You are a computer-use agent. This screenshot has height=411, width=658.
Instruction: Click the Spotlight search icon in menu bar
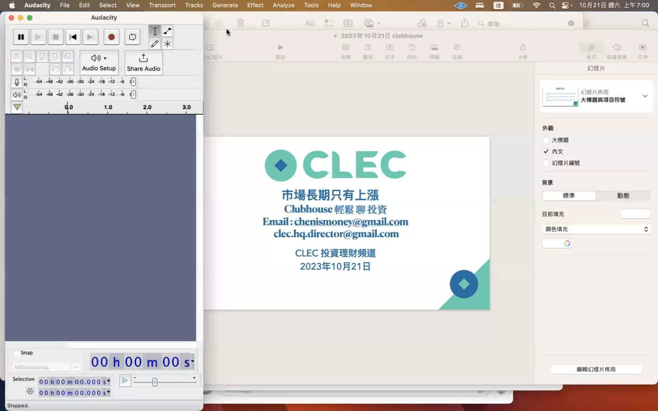[x=552, y=5]
